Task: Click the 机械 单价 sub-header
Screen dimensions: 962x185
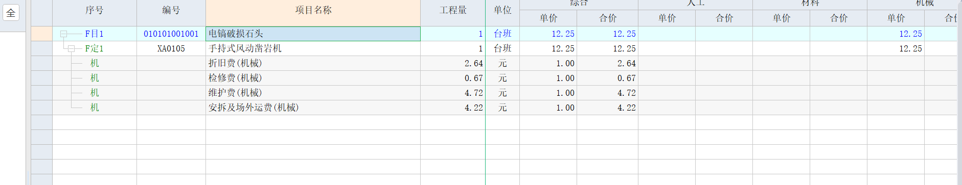Action: [x=896, y=18]
